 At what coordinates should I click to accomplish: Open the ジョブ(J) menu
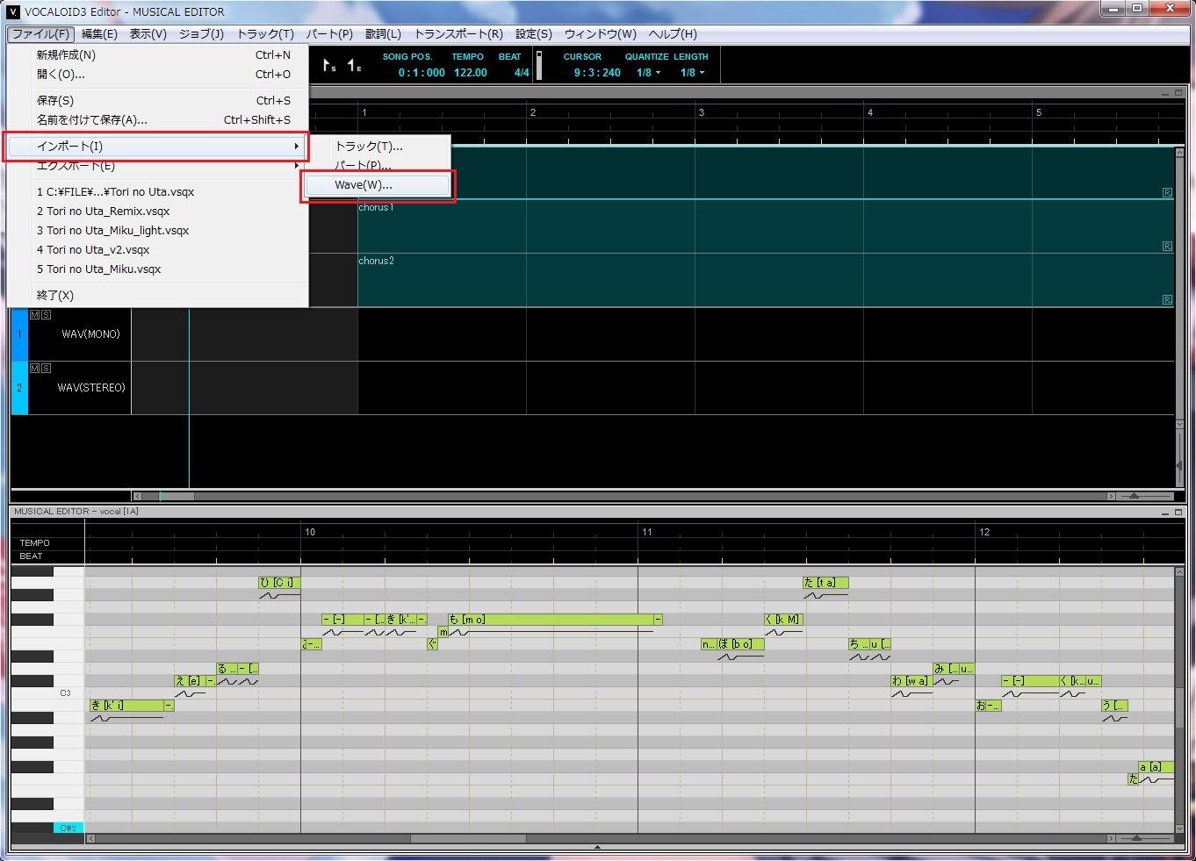tap(201, 34)
